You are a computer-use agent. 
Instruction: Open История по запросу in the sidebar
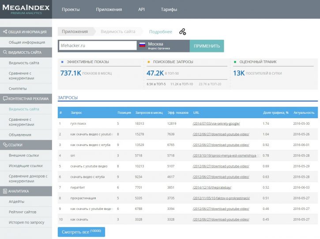click(26, 222)
